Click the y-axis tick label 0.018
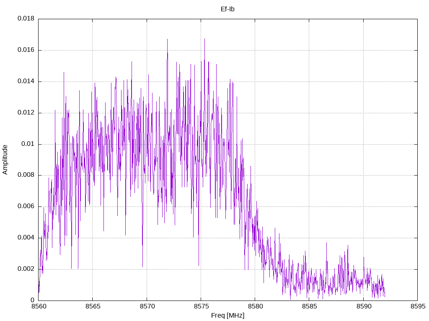The width and height of the screenshot is (429, 321). point(26,18)
